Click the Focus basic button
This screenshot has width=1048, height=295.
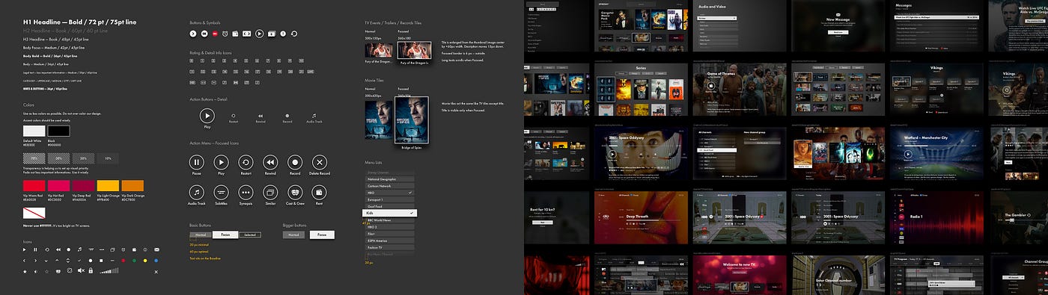pyautogui.click(x=225, y=235)
